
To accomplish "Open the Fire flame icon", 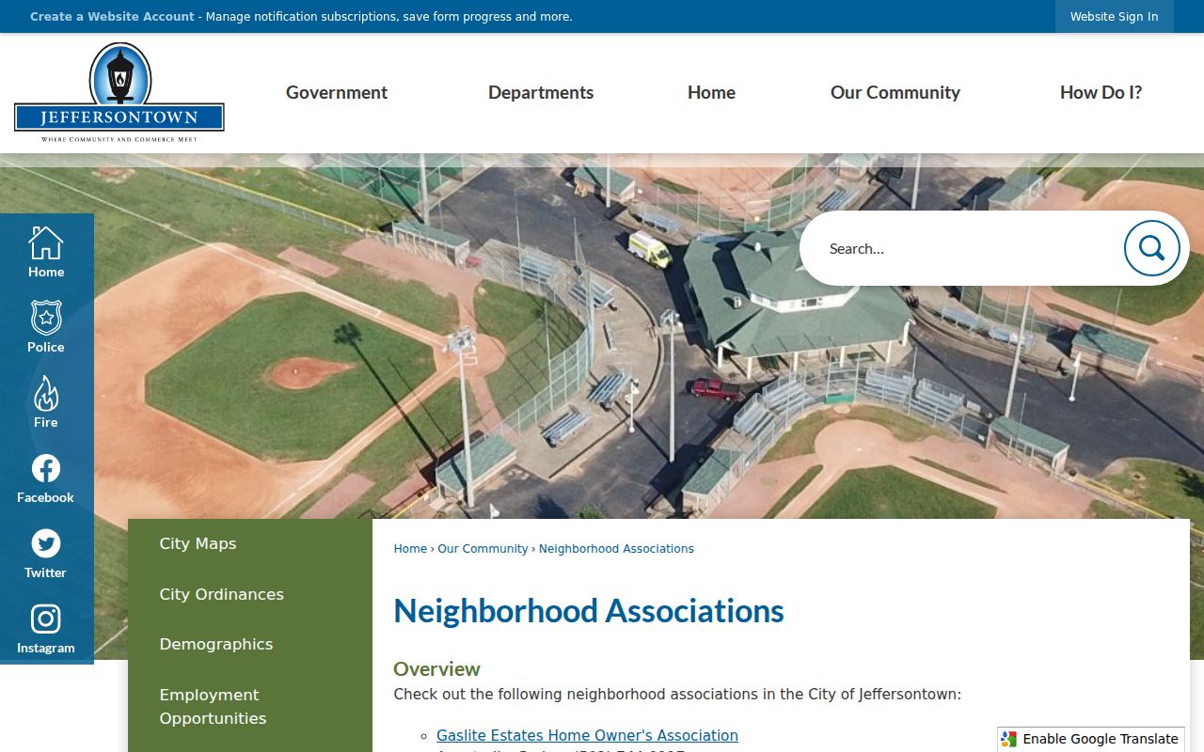I will pos(46,401).
